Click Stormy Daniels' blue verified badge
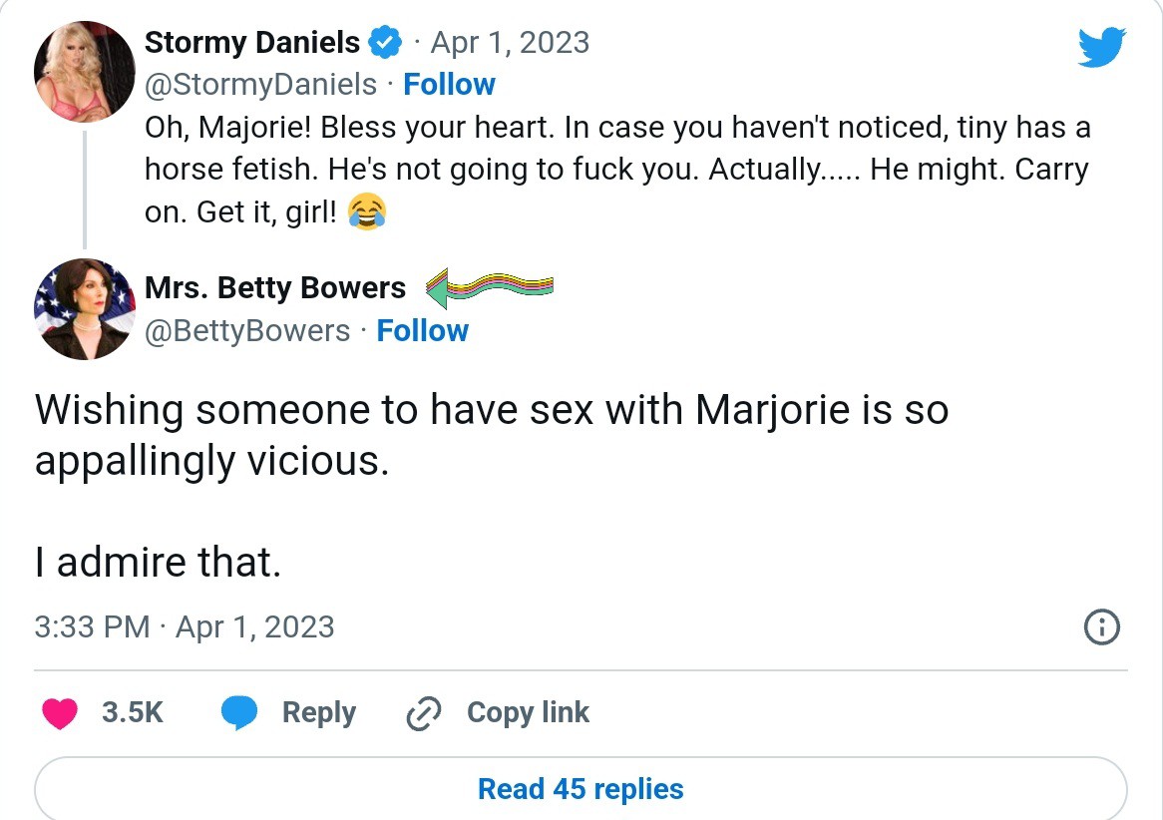 click(x=385, y=43)
